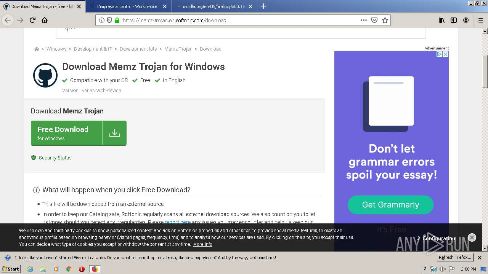Close the Firefox refresh notification bar
Image resolution: width=488 pixels, height=274 pixels.
pos(480,258)
